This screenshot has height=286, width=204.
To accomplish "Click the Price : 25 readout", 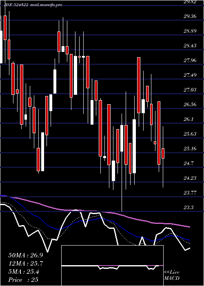I will click(23, 280).
